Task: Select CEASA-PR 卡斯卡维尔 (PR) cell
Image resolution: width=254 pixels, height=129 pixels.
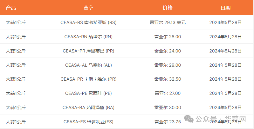Action: pos(88,79)
